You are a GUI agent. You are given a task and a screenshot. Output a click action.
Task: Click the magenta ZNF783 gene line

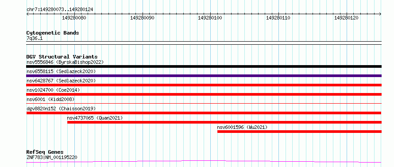204,161
